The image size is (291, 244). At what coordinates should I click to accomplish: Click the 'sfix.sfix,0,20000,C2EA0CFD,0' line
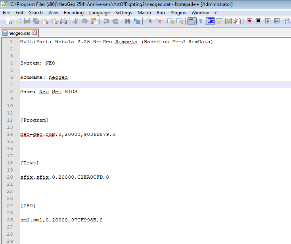pos(65,177)
